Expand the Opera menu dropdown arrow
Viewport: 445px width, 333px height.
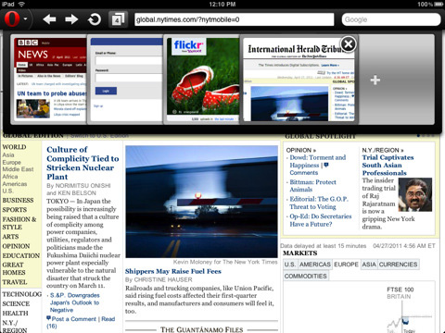pyautogui.click(x=26, y=19)
